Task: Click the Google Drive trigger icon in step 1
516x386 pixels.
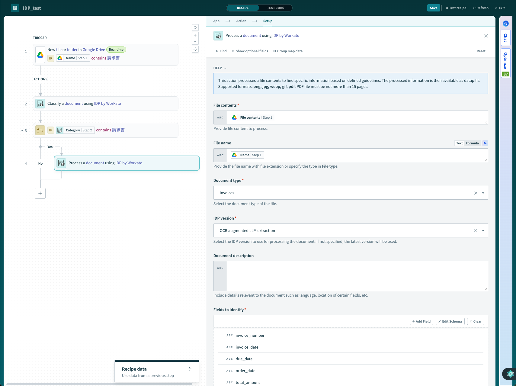Action: (x=40, y=55)
